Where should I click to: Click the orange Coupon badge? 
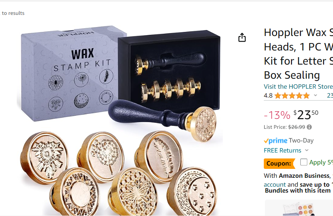(x=279, y=163)
